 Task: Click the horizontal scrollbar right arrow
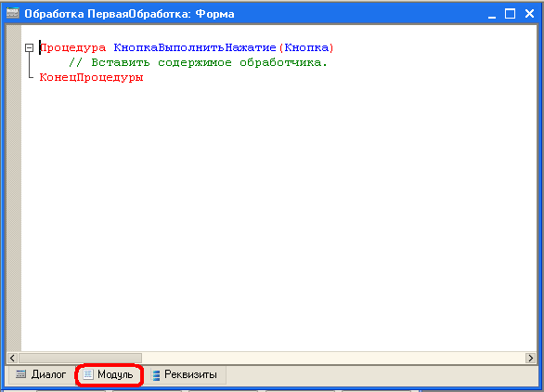530,358
